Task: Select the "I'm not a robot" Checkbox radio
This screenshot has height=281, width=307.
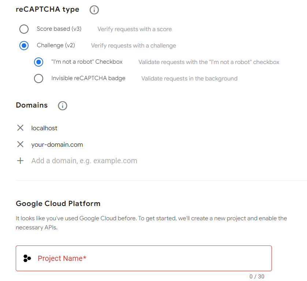Action: pos(38,62)
